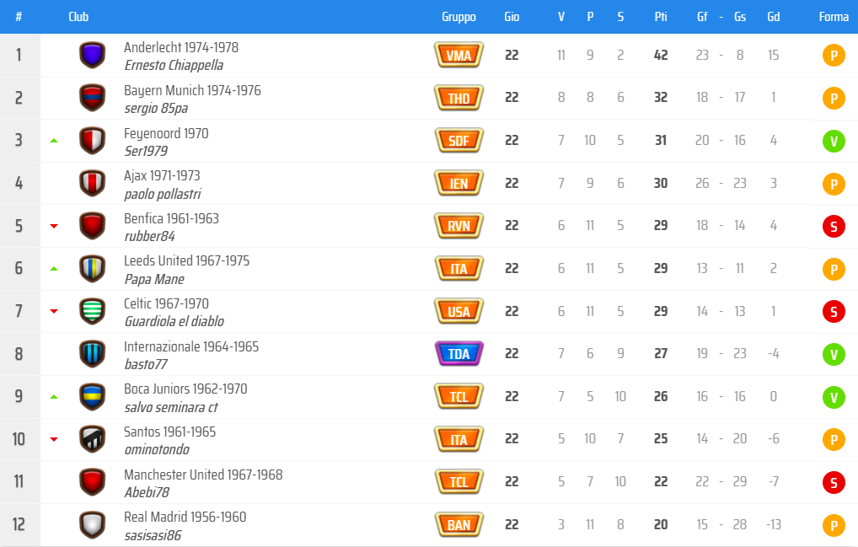Open the Bayern Munich 1974-1976 team link
This screenshot has height=547, width=858.
click(192, 90)
